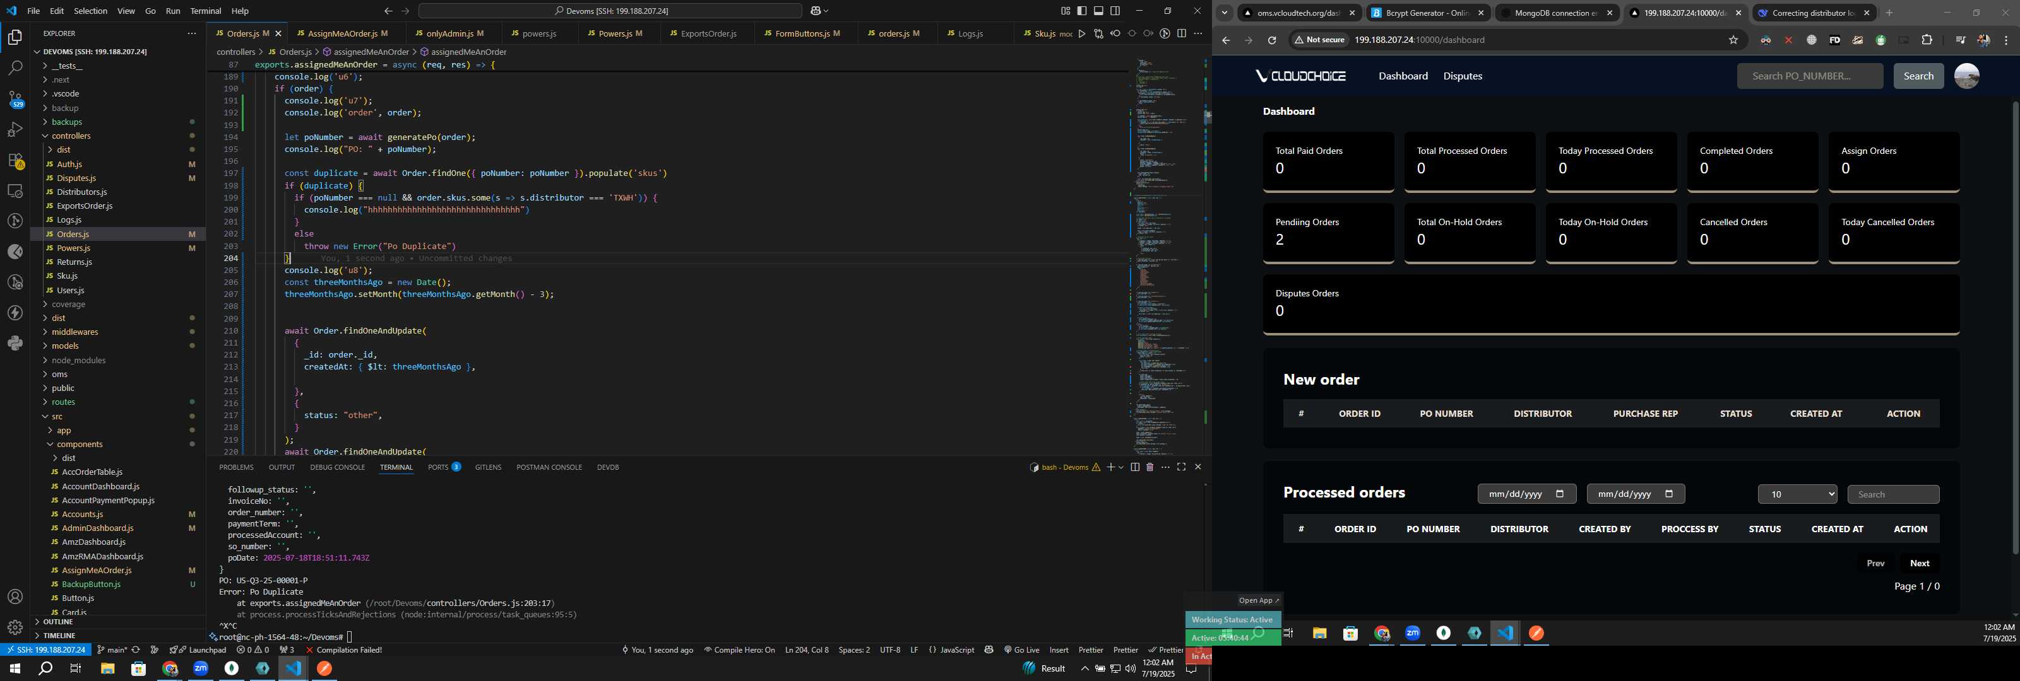Click Prev pagination button

[1875, 564]
